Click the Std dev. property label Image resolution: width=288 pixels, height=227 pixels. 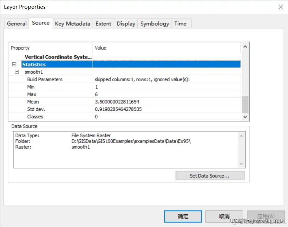tap(36, 109)
